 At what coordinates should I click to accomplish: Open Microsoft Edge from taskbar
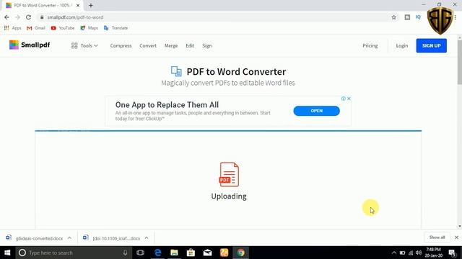pos(157,253)
